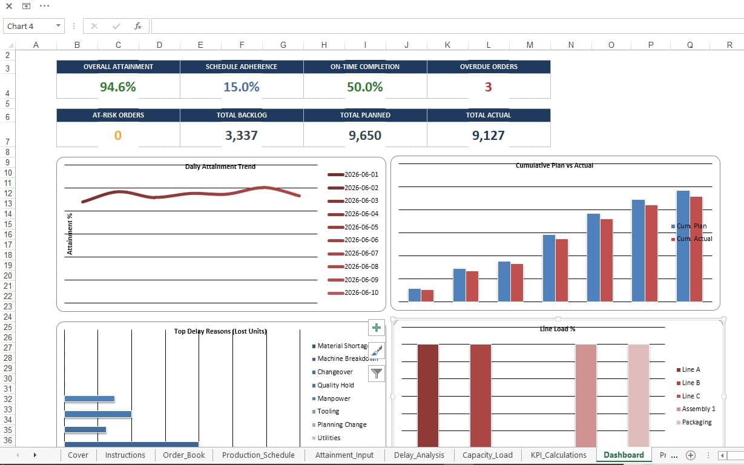Click the daily attainment trend line
Screen dimensions: 744x465
pos(191,194)
